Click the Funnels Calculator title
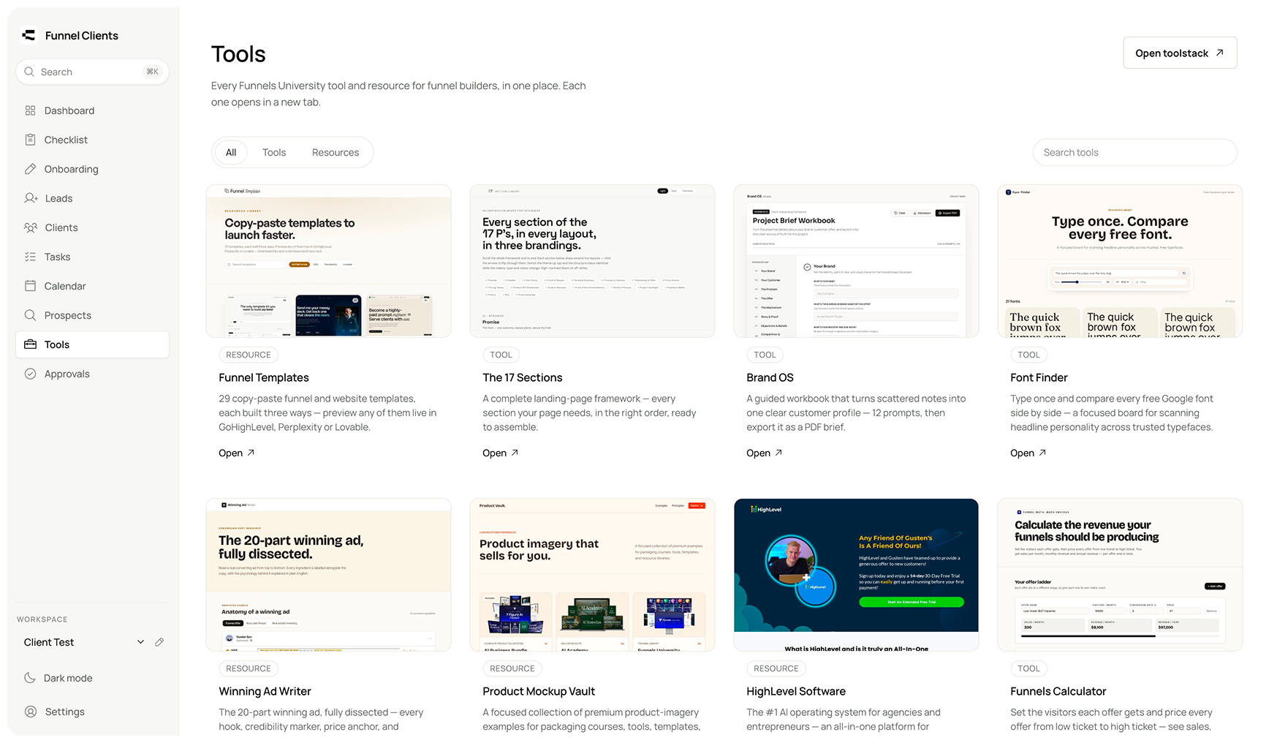The image size is (1277, 743). pos(1058,691)
